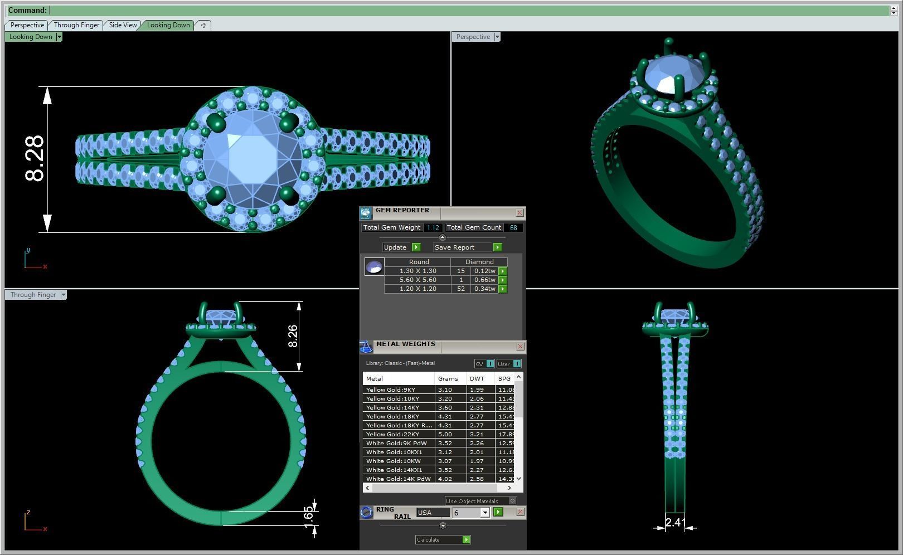Click the metal table vertical scrollbar thumb
903x555 pixels.
(519, 400)
